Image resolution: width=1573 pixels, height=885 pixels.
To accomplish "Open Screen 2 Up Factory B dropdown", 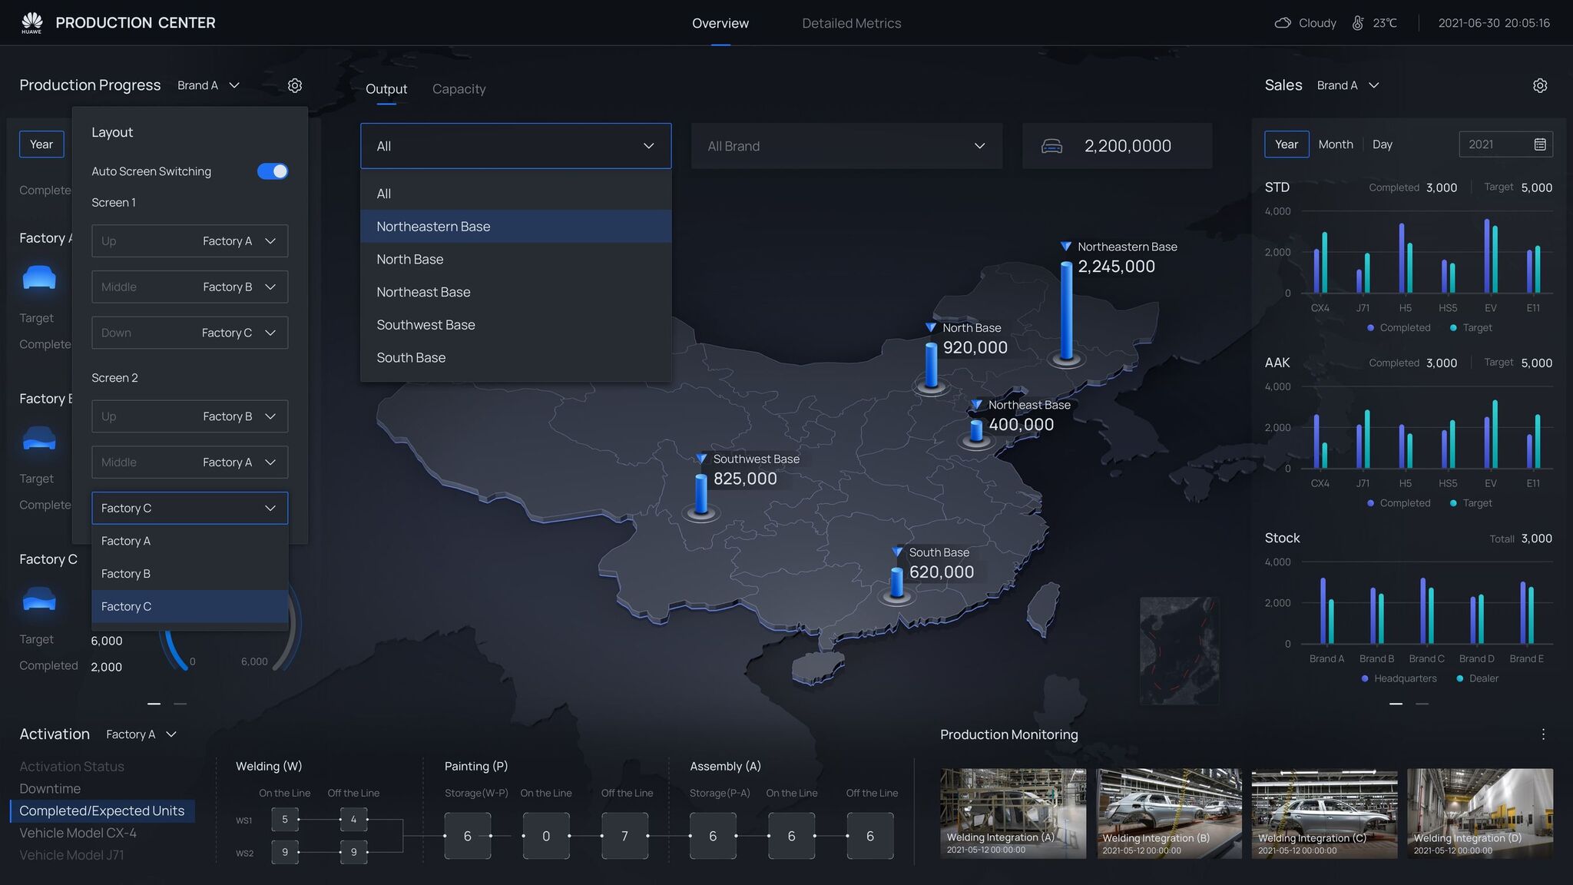I will pos(190,416).
